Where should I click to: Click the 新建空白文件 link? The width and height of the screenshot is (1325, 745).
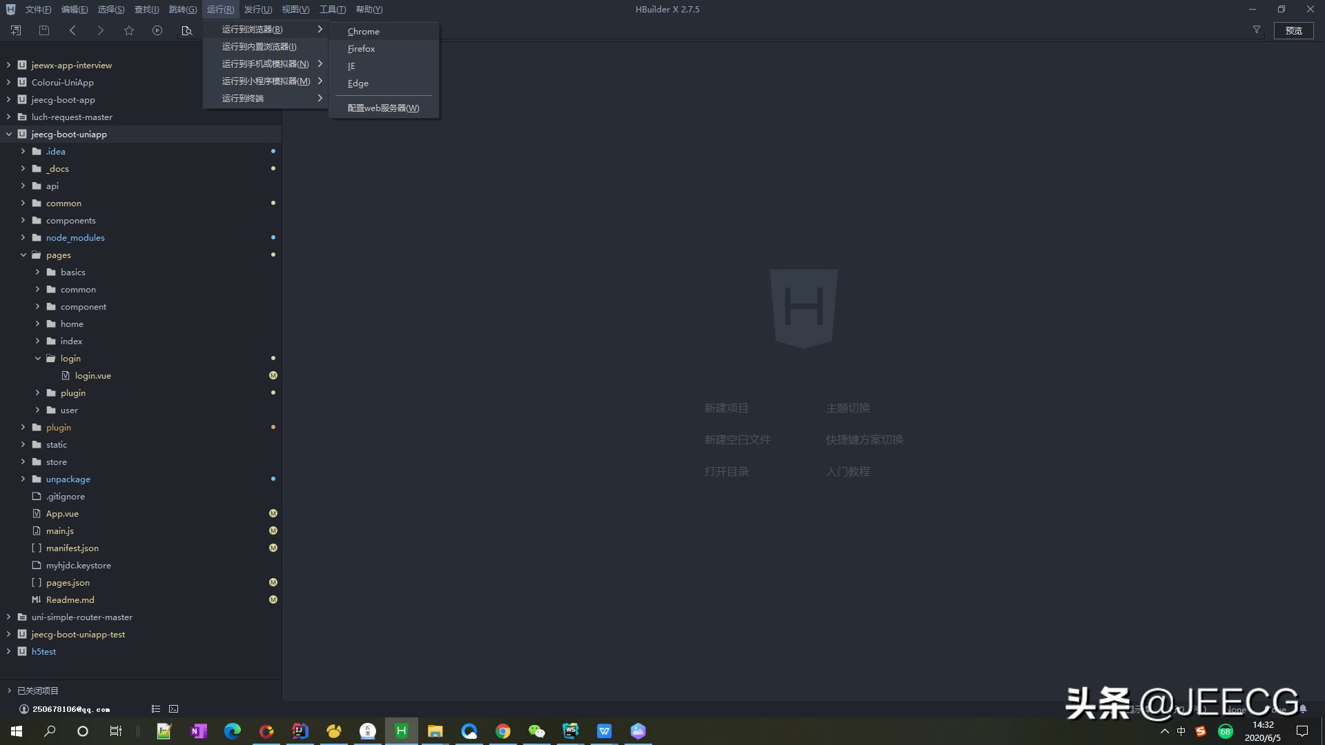coord(737,439)
